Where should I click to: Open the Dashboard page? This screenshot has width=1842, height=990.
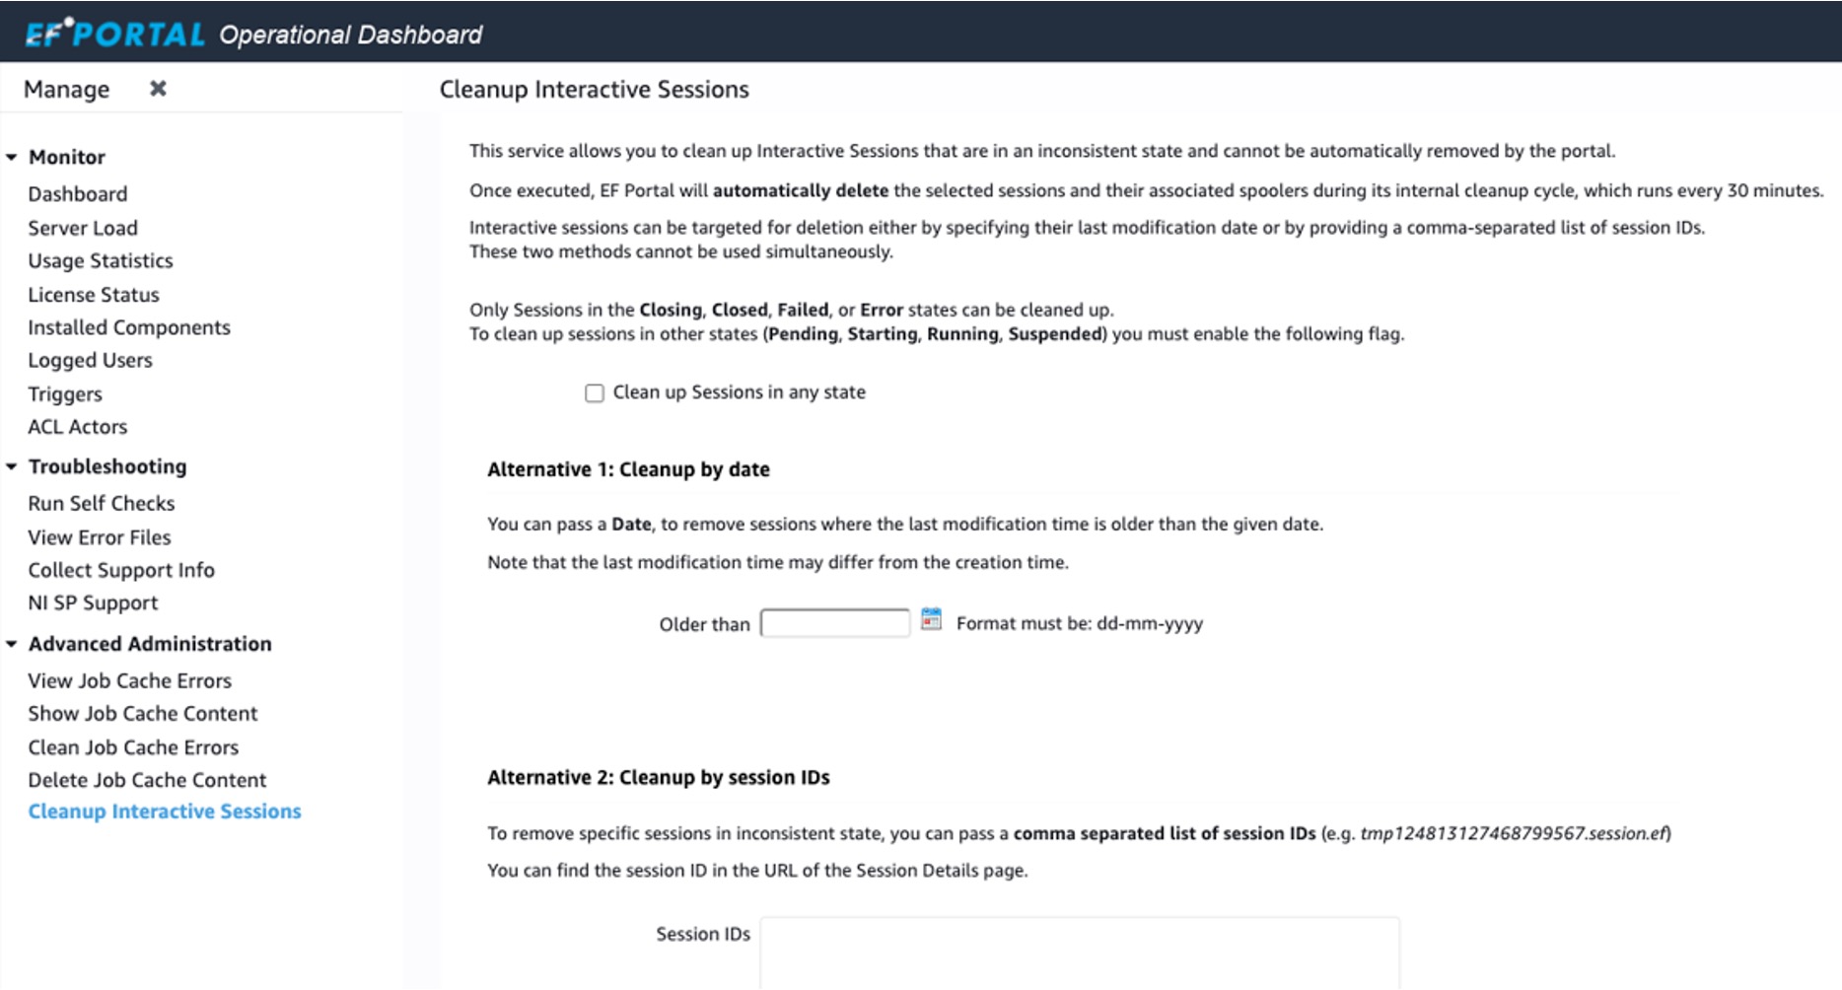pyautogui.click(x=78, y=194)
